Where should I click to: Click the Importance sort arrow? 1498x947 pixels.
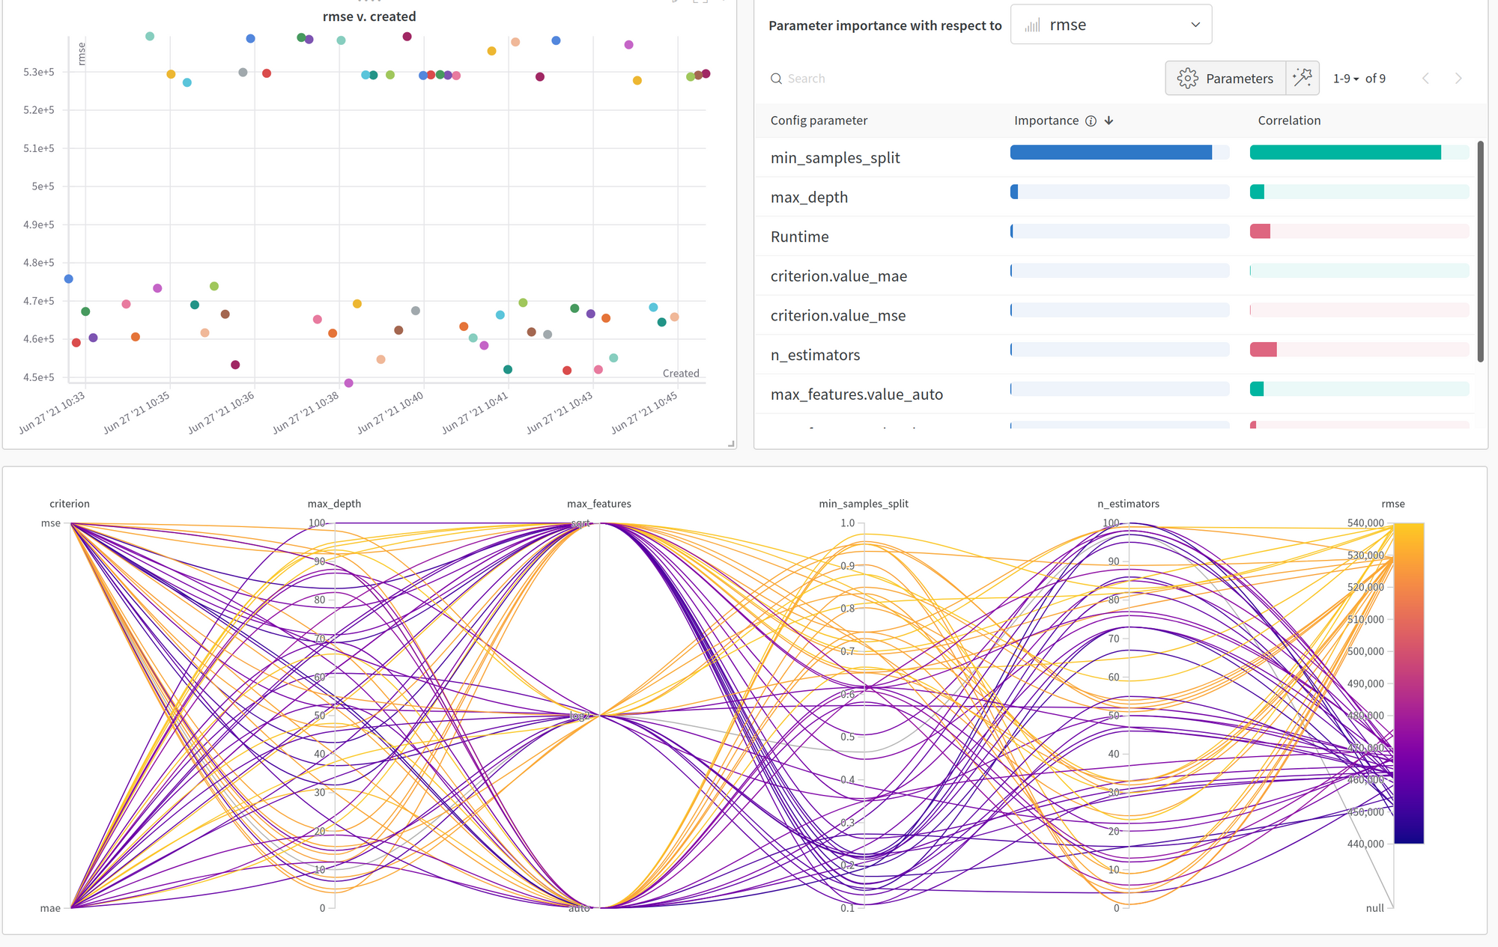[x=1109, y=121]
